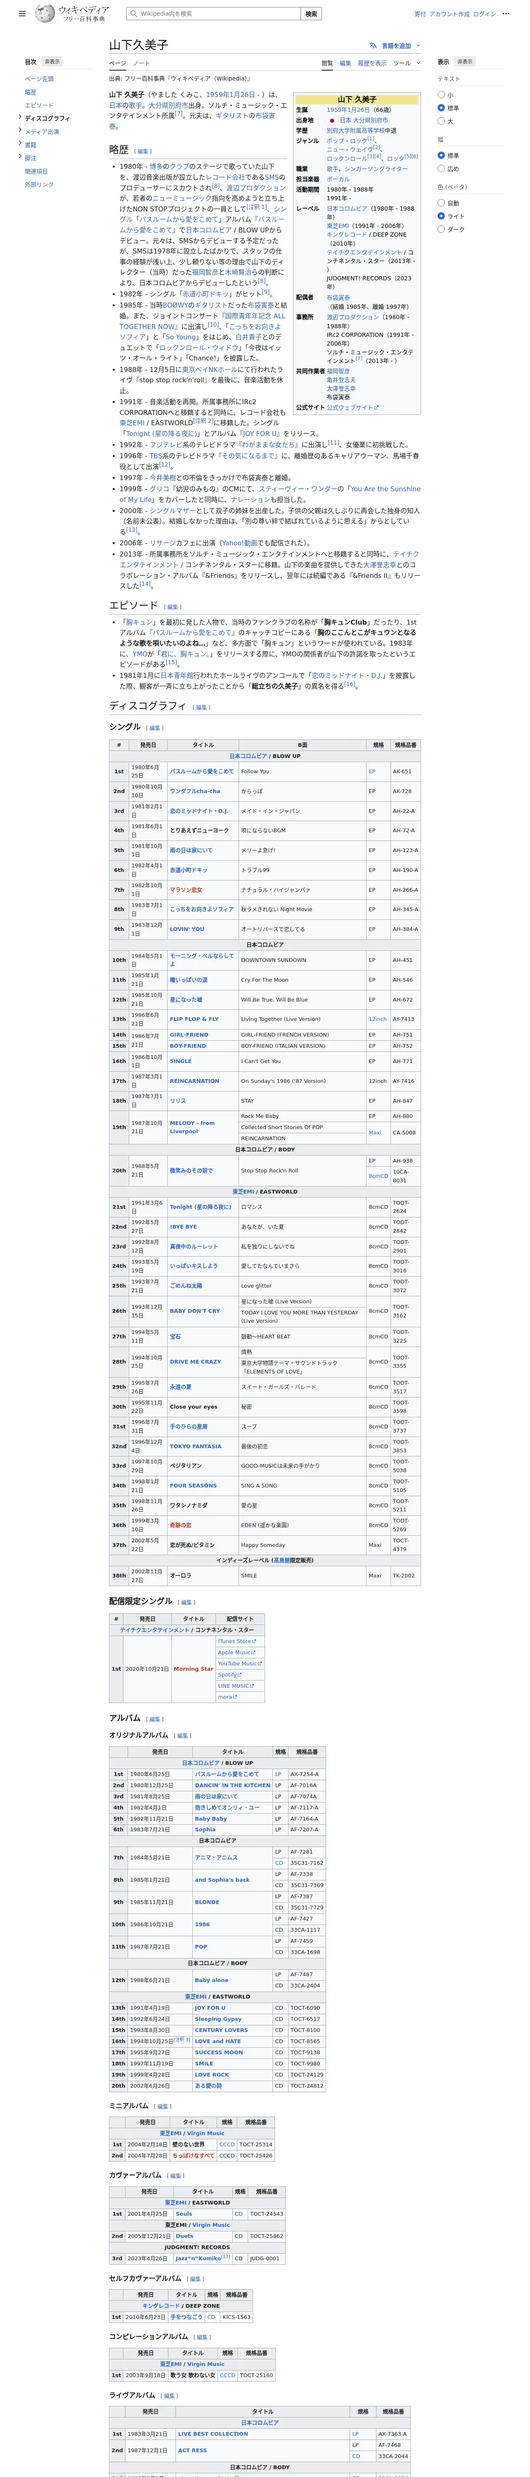
Task: Open the アカウント作成 link
Action: coord(449,14)
